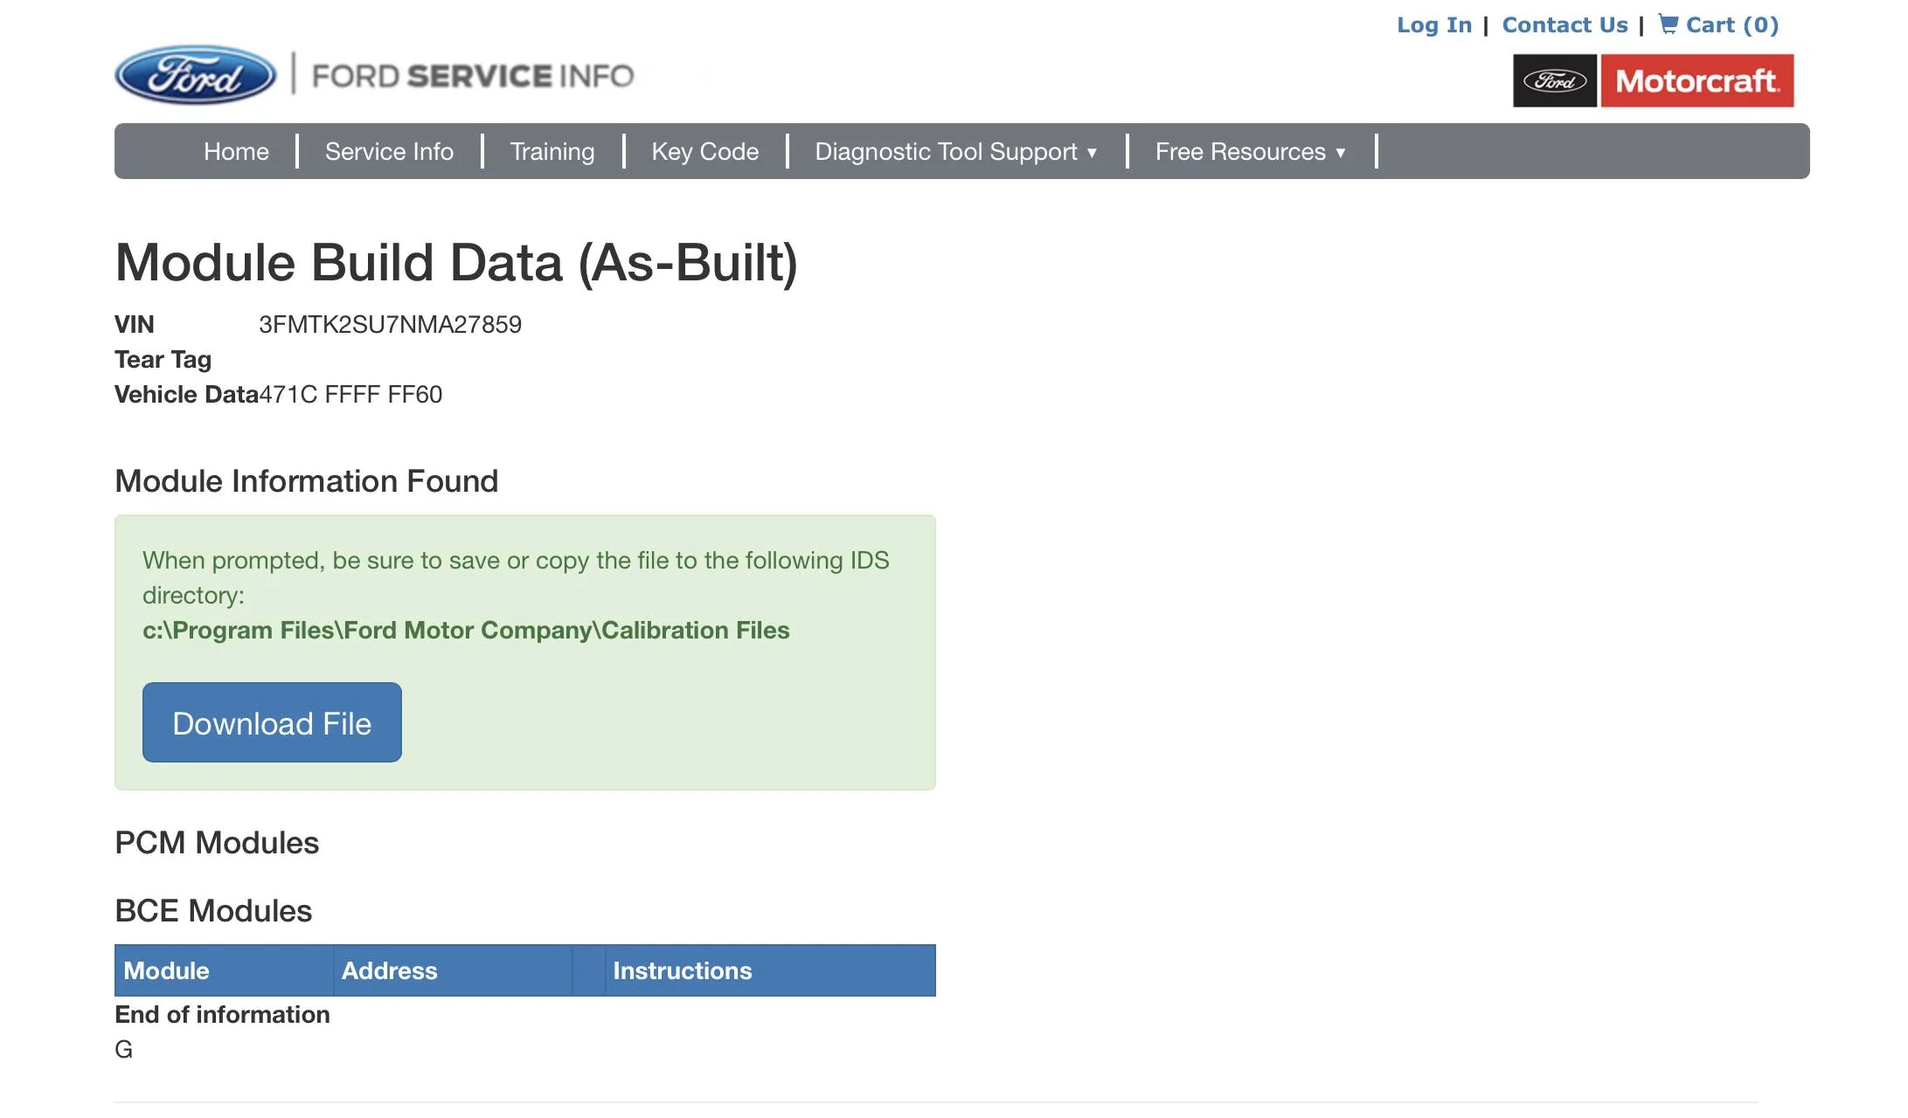Click the Ford oval logo
This screenshot has height=1118, width=1908.
coord(196,75)
